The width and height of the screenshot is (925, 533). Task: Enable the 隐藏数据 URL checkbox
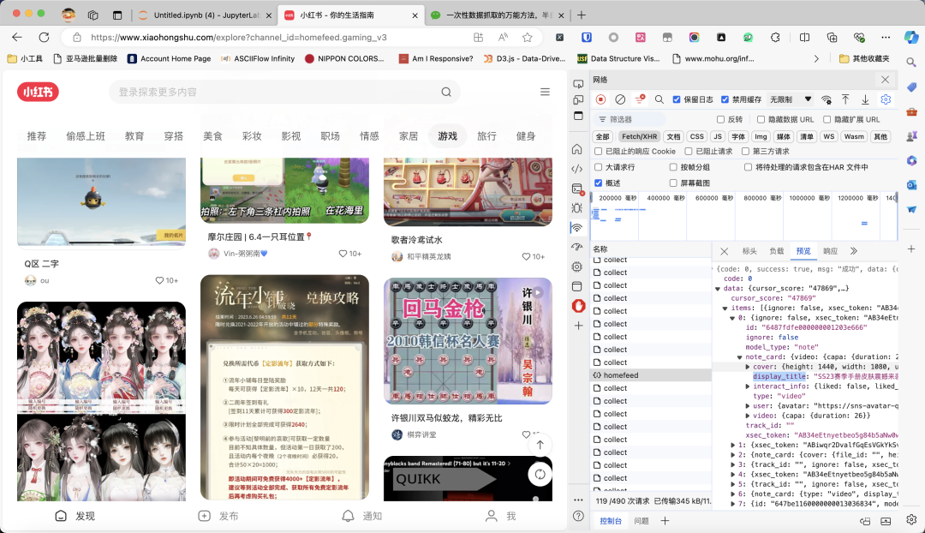(761, 119)
